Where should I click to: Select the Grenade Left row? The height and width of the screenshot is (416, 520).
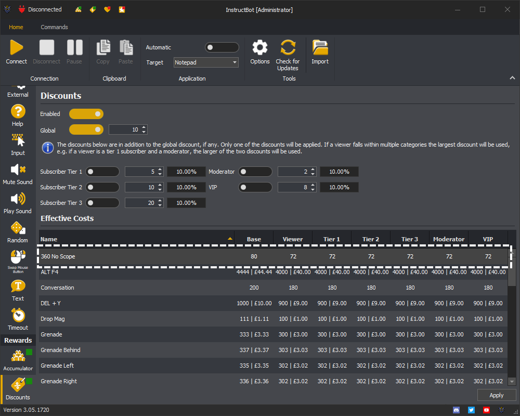(x=274, y=366)
